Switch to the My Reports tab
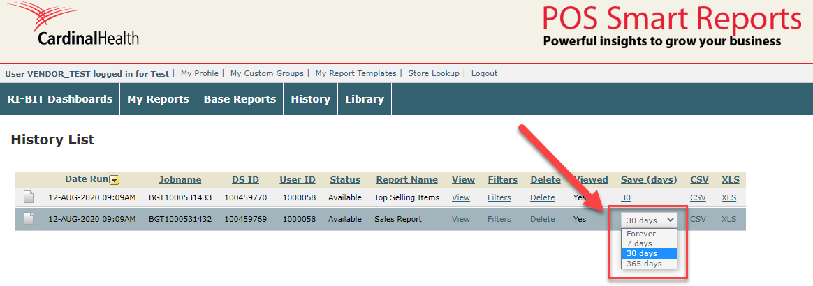 pos(158,99)
